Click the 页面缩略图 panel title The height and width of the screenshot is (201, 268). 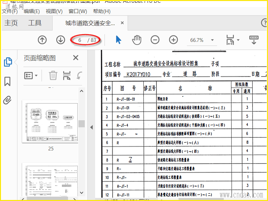point(40,58)
